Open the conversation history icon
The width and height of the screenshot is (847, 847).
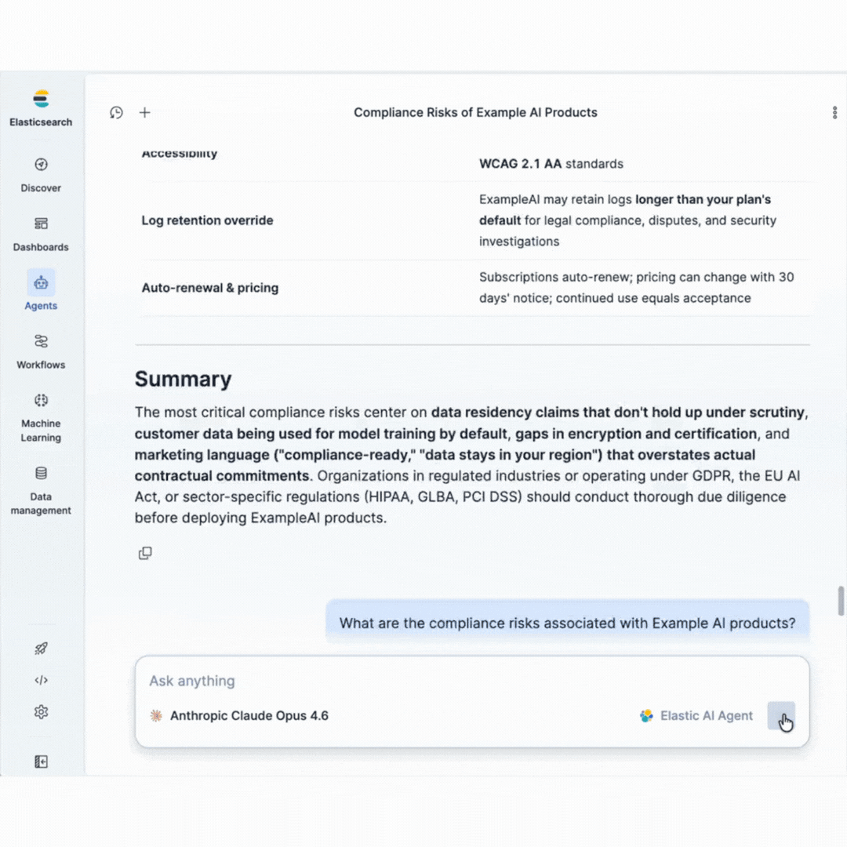tap(116, 112)
